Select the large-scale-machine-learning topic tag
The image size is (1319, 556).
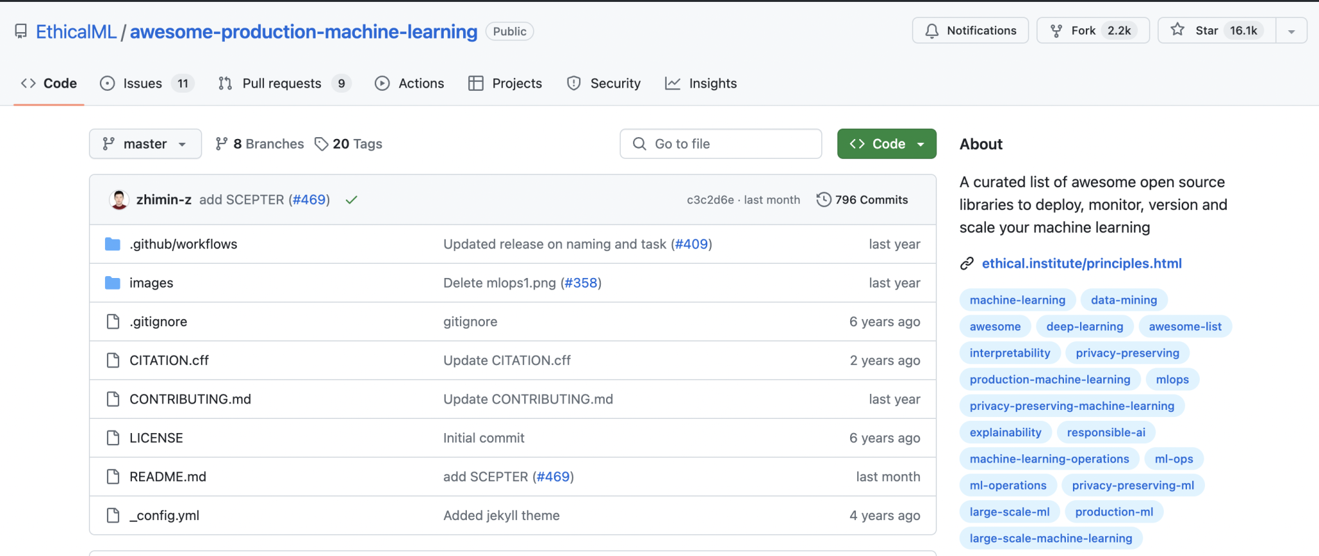pyautogui.click(x=1051, y=538)
